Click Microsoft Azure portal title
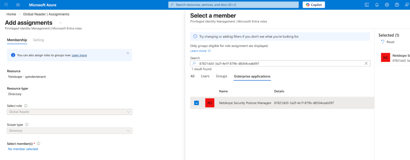 click(x=42, y=5)
